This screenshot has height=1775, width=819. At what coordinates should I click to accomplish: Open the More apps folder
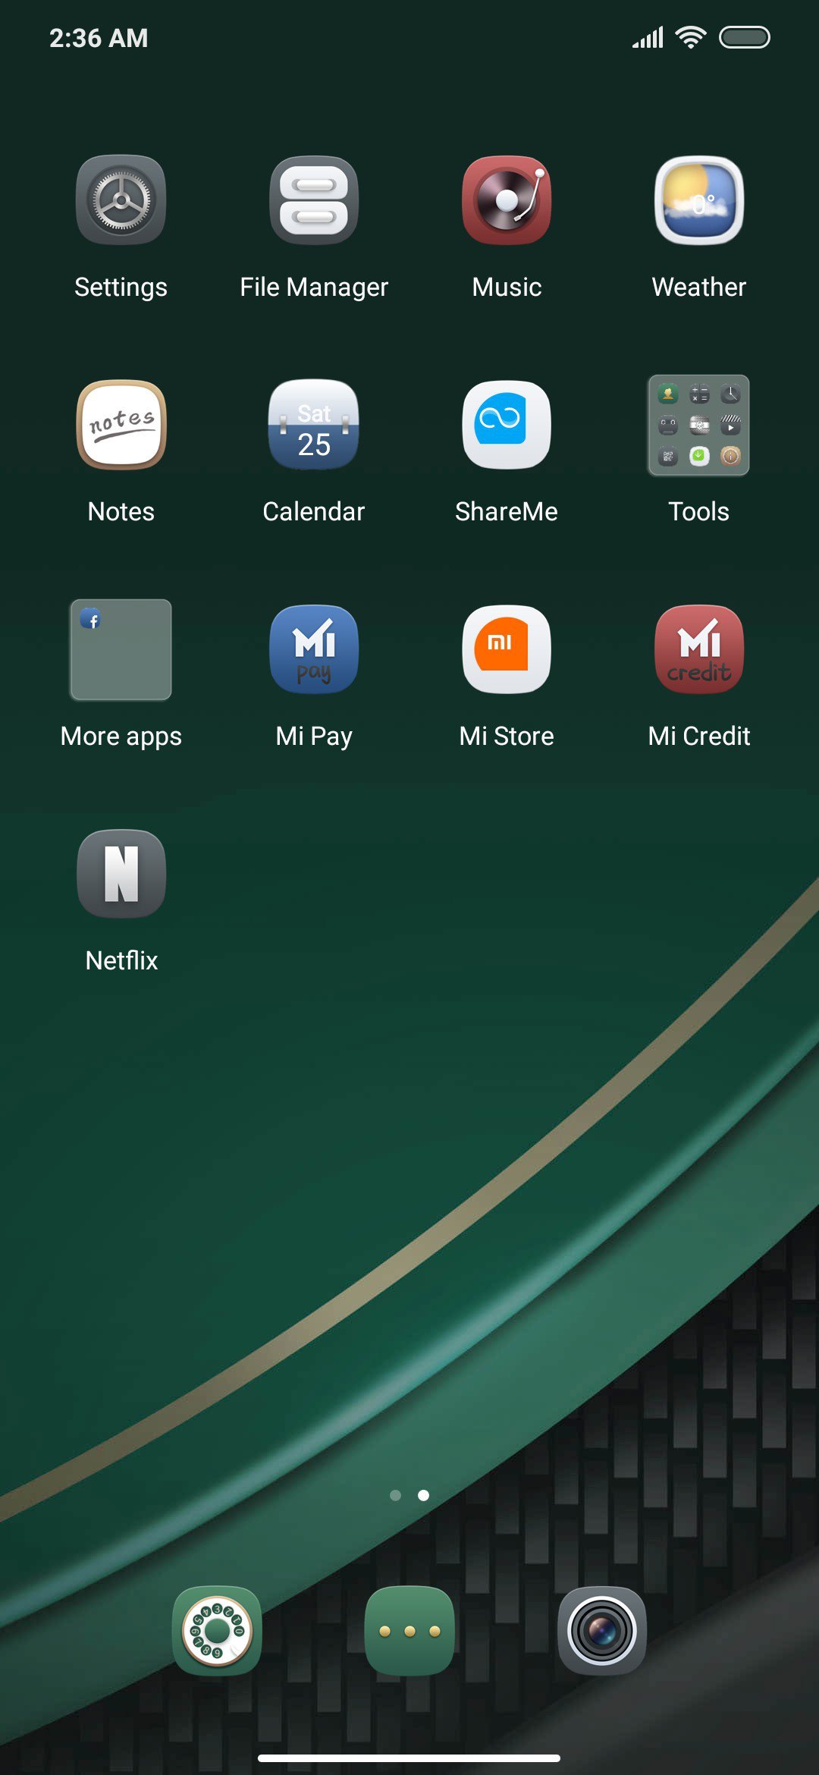(121, 649)
